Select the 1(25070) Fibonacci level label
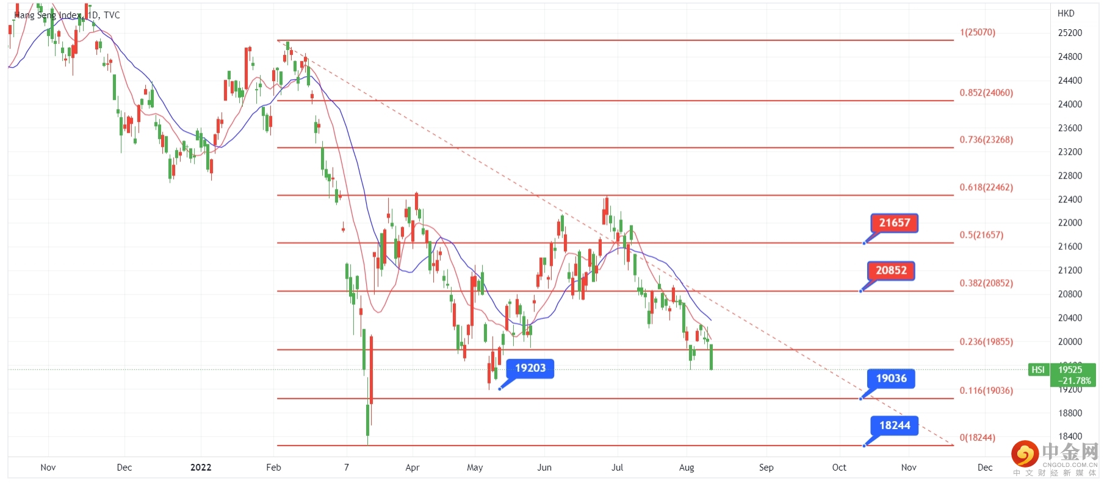Viewport: 1107px width, 484px height. coord(978,32)
